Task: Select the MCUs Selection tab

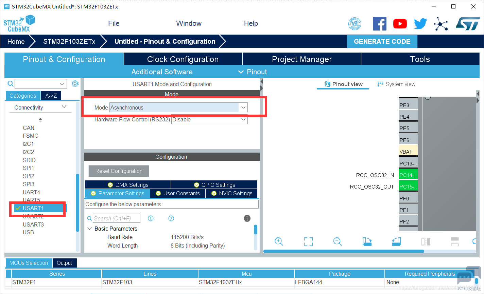Action: (29, 263)
